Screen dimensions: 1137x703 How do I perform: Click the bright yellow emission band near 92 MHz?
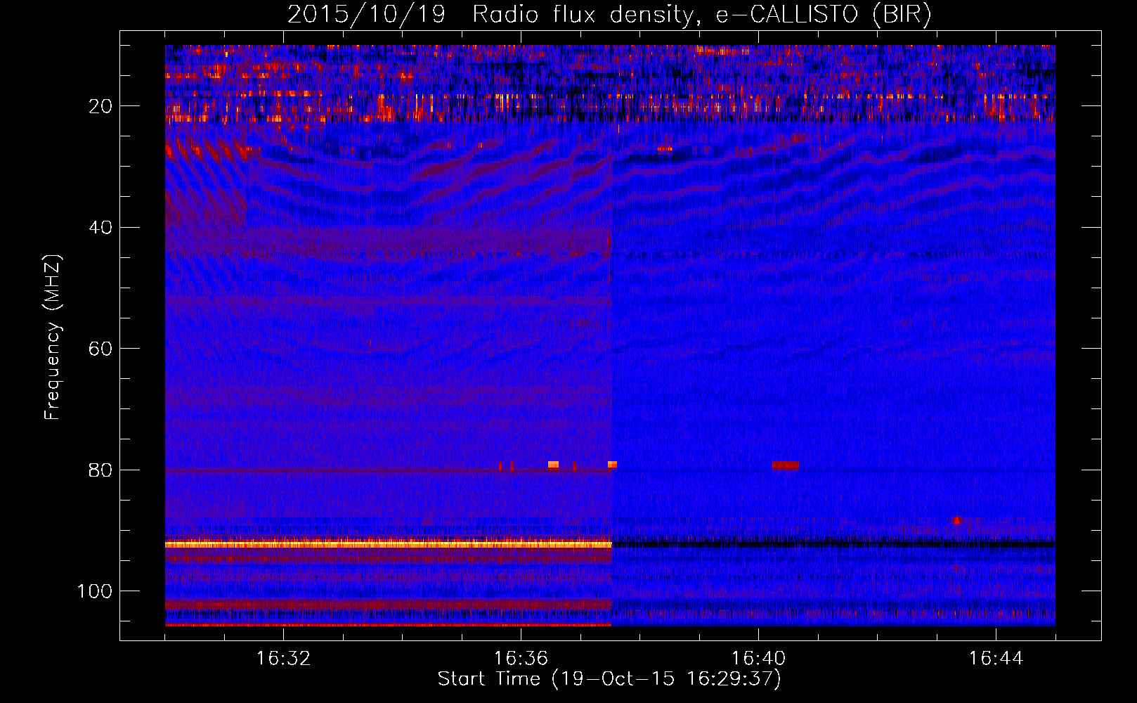tap(389, 543)
